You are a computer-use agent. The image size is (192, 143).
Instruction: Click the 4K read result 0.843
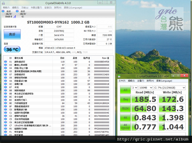point(145,118)
